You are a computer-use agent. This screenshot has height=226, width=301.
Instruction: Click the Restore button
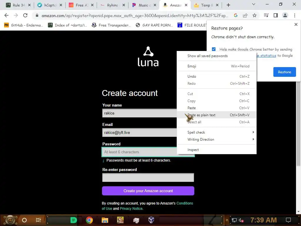(x=285, y=72)
